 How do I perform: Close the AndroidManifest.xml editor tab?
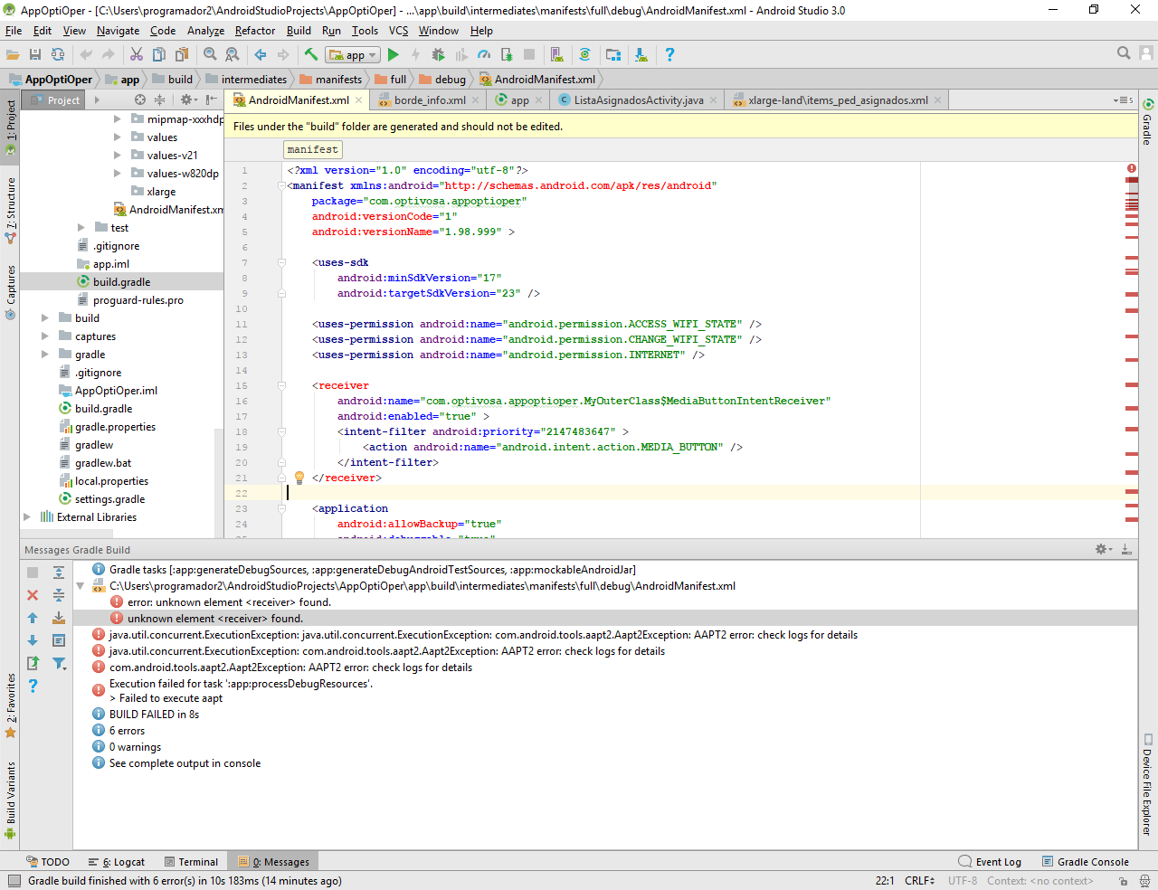pyautogui.click(x=358, y=99)
